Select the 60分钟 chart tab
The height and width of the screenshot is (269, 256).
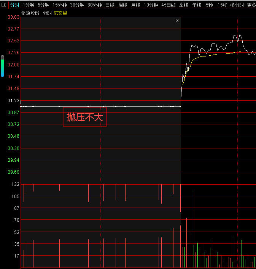(95, 5)
